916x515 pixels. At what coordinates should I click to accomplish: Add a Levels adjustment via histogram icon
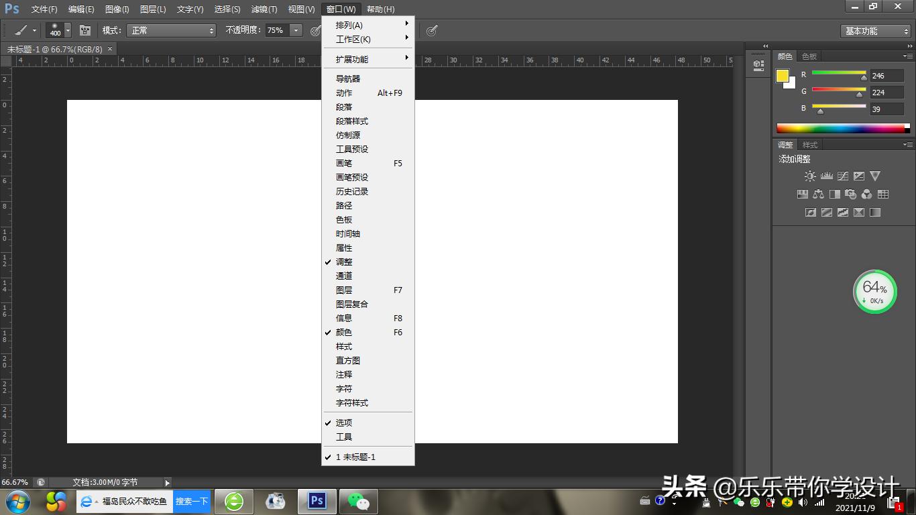[826, 176]
